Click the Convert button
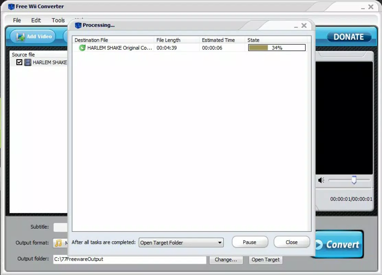This screenshot has width=382, height=275. tap(339, 244)
